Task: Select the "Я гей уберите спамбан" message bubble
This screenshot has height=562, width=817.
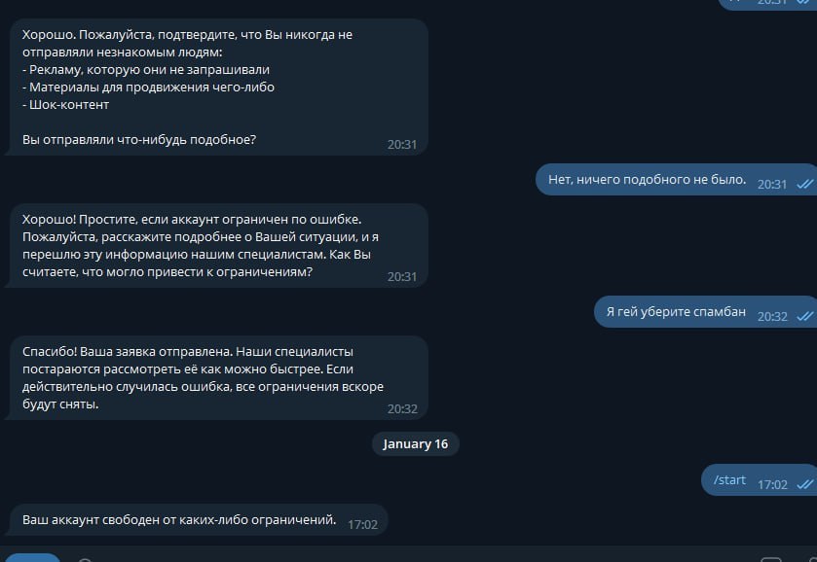Action: tap(676, 312)
